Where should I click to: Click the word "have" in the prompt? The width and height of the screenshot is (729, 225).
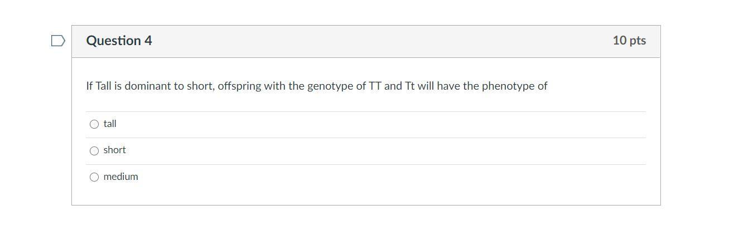(448, 86)
